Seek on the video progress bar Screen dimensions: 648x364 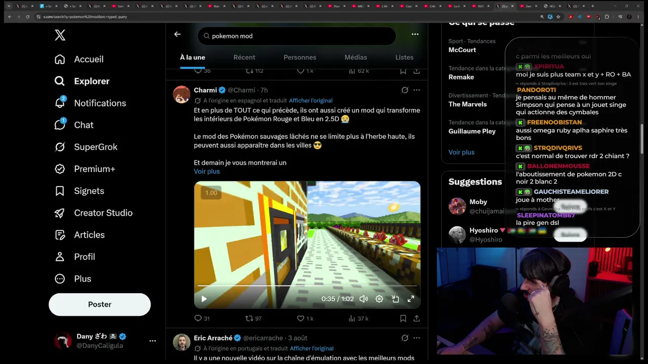307,286
